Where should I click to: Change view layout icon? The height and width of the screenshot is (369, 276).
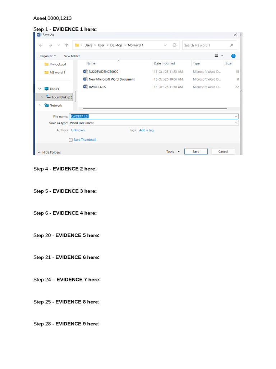pyautogui.click(x=216, y=56)
